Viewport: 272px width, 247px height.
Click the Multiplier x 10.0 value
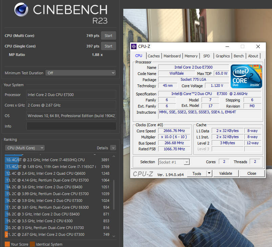tap(174, 137)
